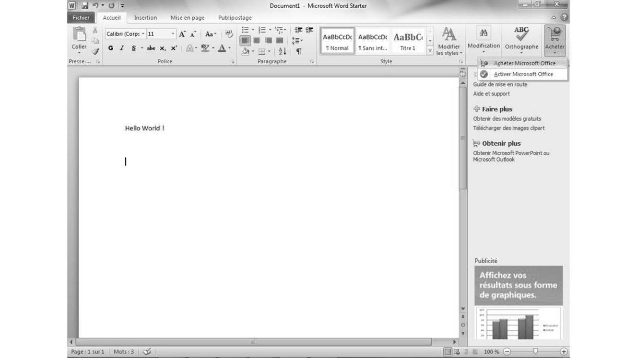The width and height of the screenshot is (637, 358).
Task: Apply the text highlight color
Action: click(205, 48)
